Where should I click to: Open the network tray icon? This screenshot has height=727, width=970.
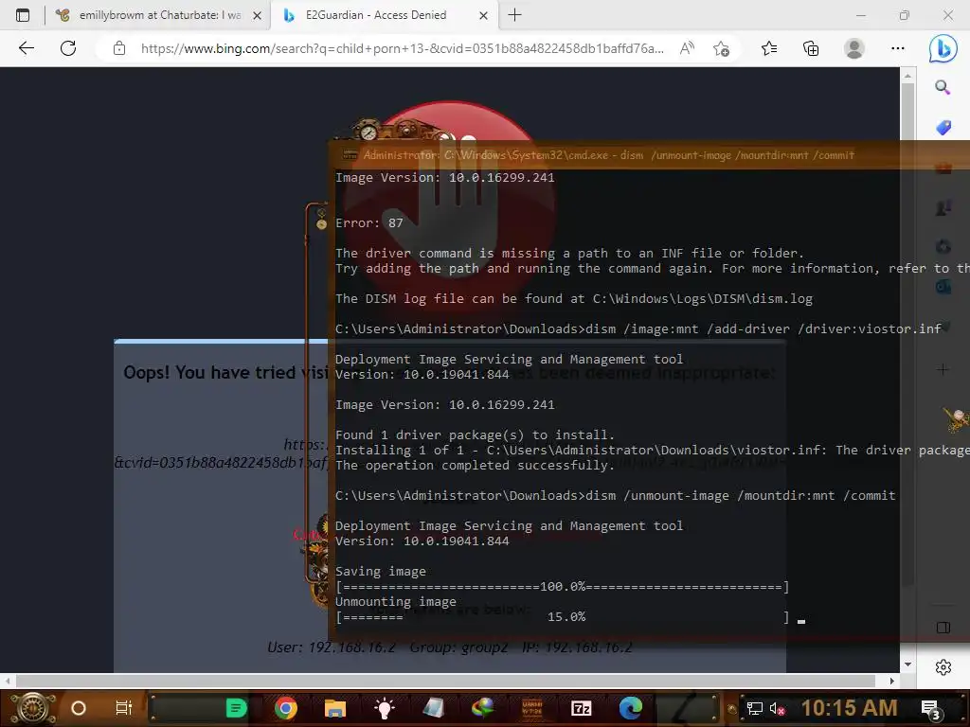coord(755,709)
